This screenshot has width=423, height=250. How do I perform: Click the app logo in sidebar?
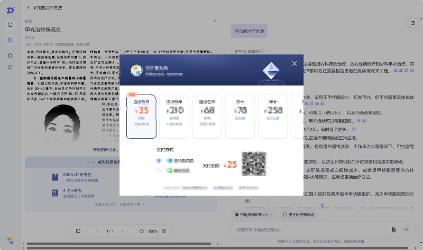[x=10, y=10]
